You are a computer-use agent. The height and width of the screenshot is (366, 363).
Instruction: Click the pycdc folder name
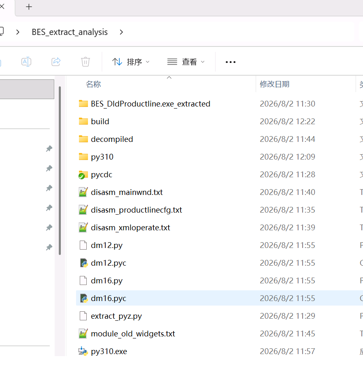pyautogui.click(x=102, y=175)
